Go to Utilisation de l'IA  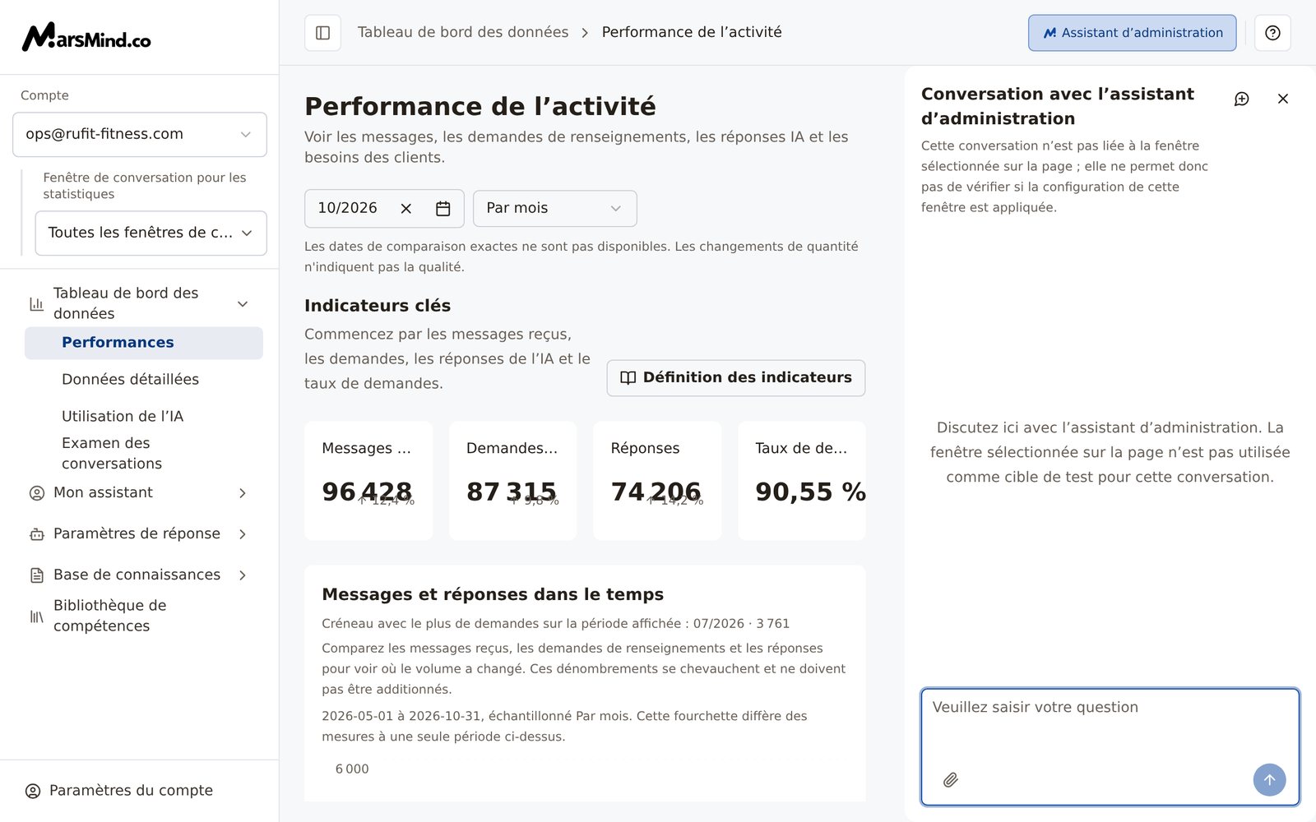[123, 417]
